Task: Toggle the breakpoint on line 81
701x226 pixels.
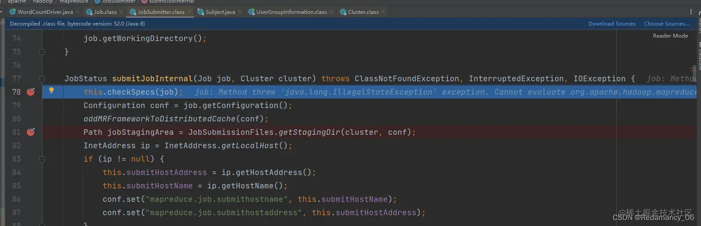Action: click(x=31, y=132)
